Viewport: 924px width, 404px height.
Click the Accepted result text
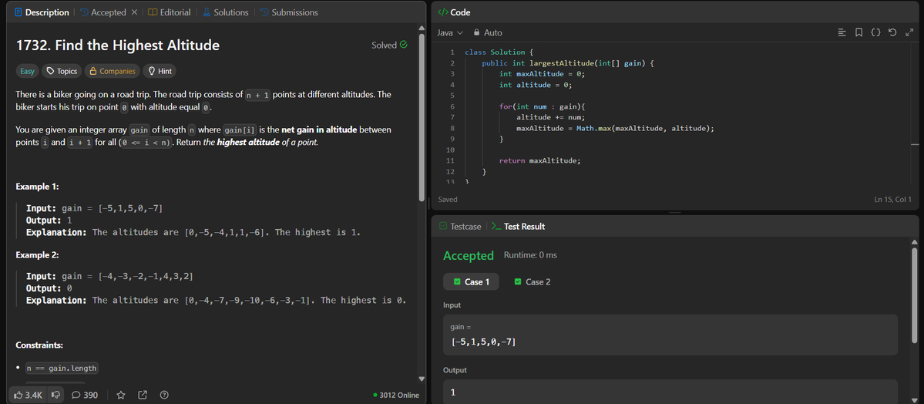(469, 255)
